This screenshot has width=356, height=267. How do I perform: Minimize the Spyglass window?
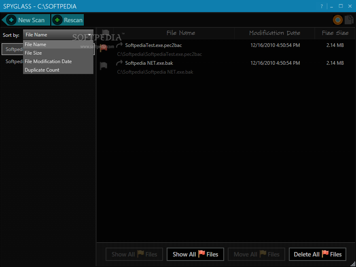332,6
